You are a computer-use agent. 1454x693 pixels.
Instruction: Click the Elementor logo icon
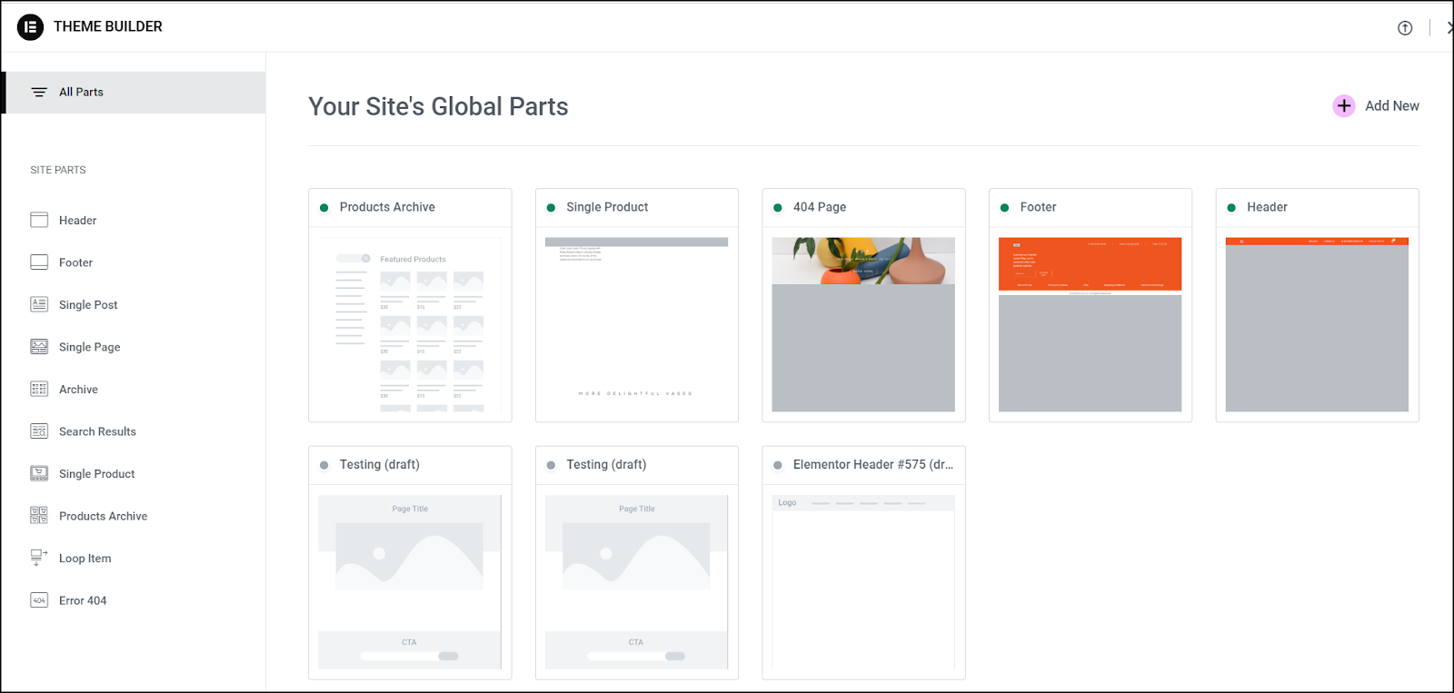tap(30, 27)
